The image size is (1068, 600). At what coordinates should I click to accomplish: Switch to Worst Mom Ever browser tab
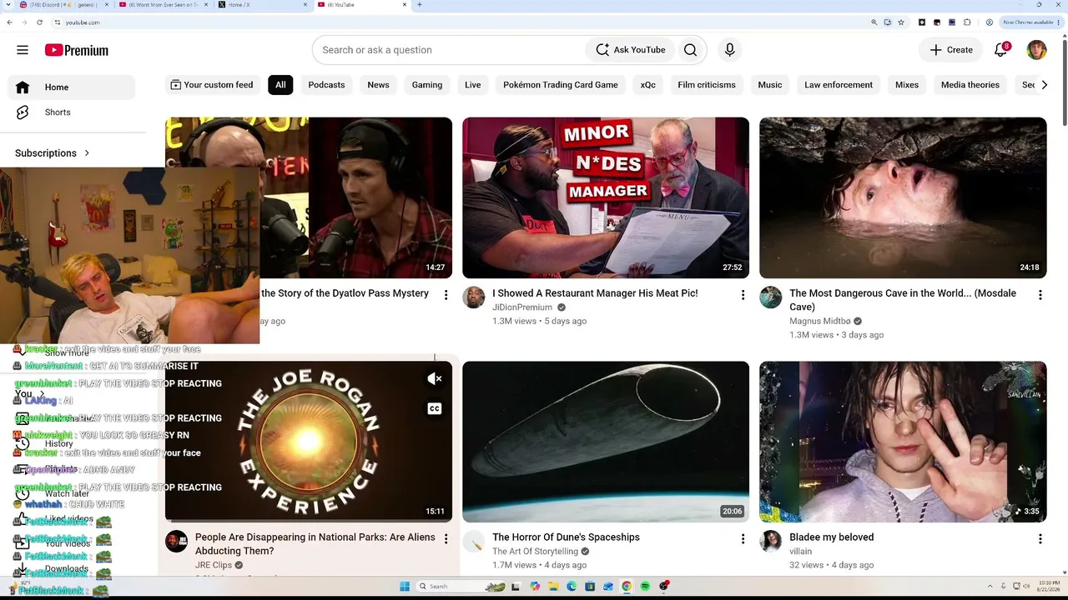(x=162, y=5)
